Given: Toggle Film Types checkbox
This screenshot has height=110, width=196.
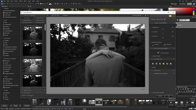Looking at the screenshot, I should pos(153,70).
